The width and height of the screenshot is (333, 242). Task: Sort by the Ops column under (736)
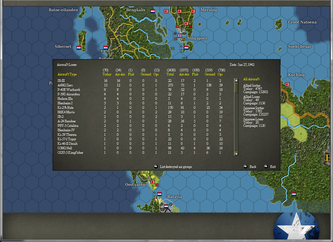220,74
